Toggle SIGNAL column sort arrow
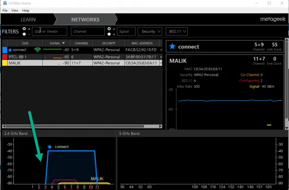Image resolution: width=289 pixels, height=190 pixels. [63, 43]
